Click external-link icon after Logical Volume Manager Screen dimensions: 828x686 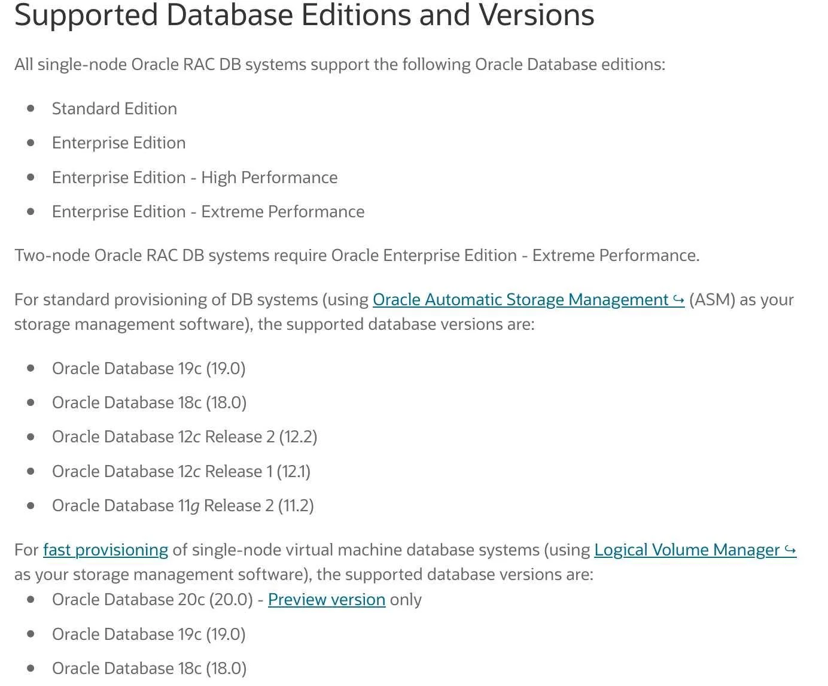click(x=790, y=550)
